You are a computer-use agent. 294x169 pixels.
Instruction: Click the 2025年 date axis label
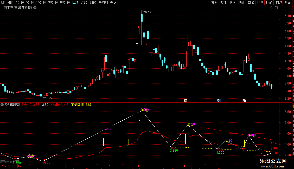coord(6,166)
